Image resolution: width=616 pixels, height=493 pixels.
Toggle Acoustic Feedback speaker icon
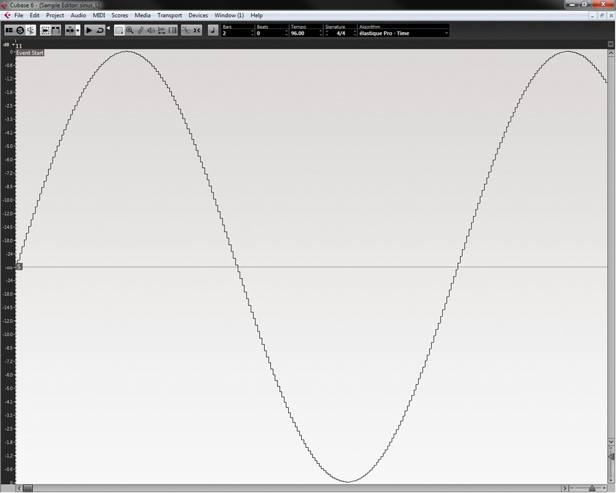point(31,30)
